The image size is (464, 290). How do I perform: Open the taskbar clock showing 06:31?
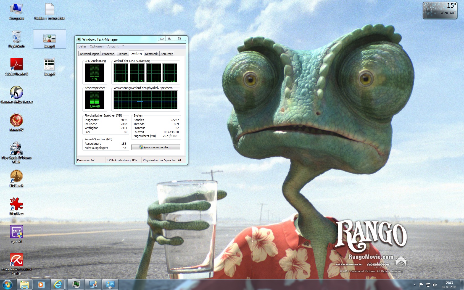[449, 285]
